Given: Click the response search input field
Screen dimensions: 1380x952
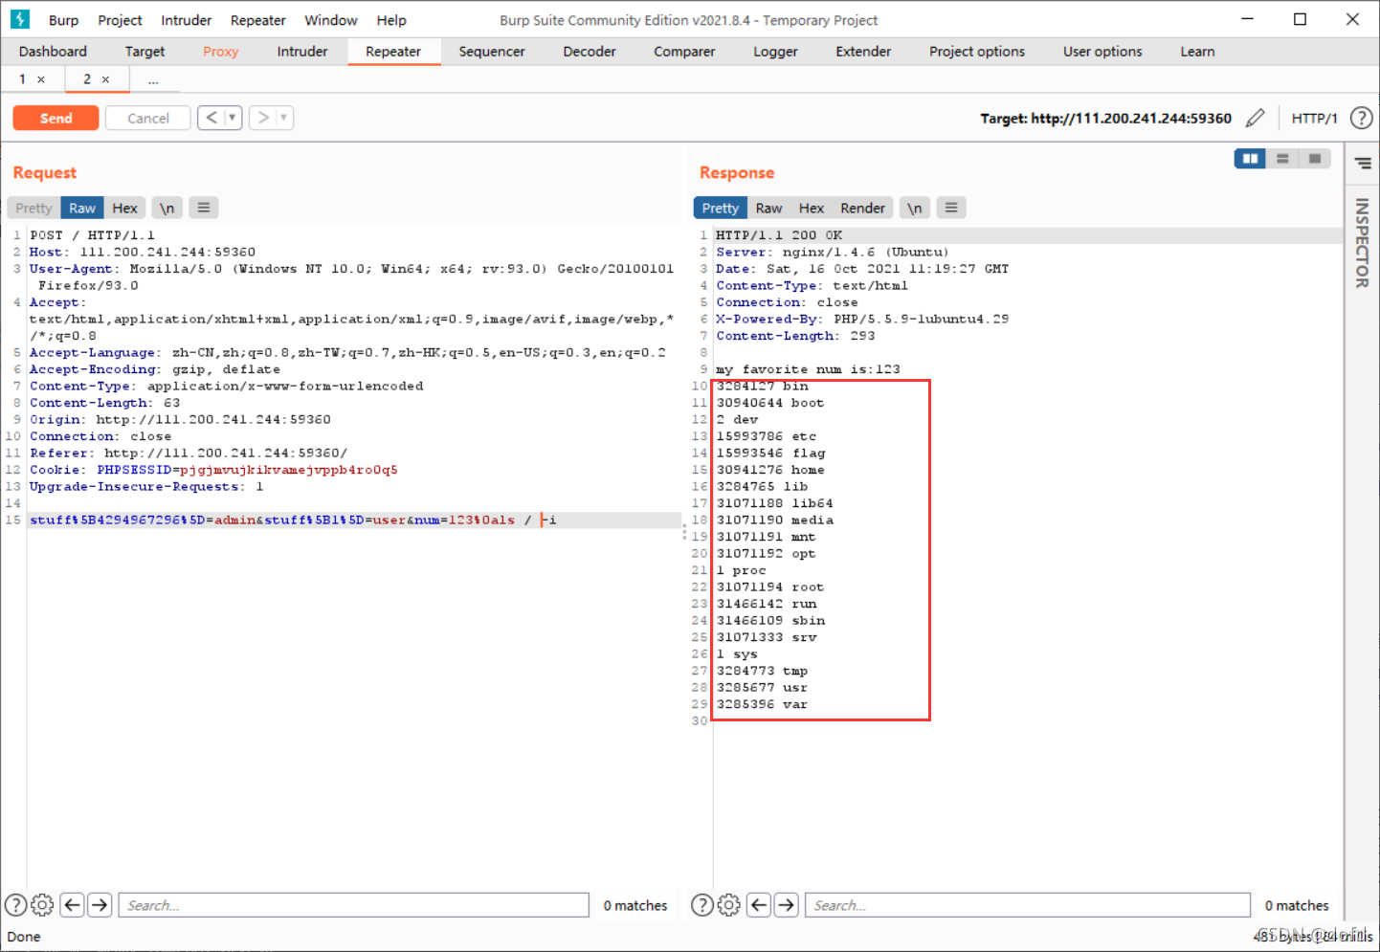Looking at the screenshot, I should pos(1028,905).
